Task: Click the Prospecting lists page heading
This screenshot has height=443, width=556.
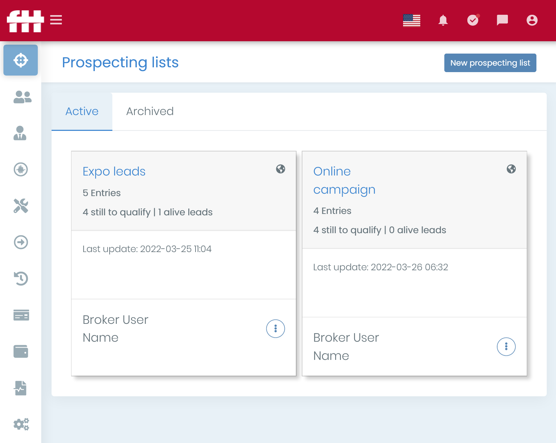Action: pyautogui.click(x=120, y=63)
